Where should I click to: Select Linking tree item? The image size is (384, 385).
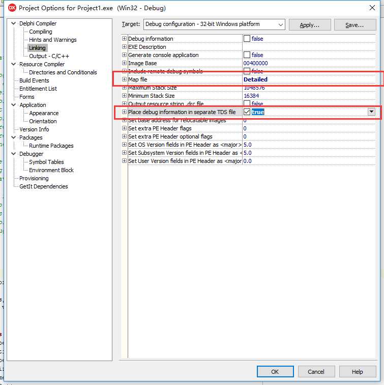click(37, 48)
